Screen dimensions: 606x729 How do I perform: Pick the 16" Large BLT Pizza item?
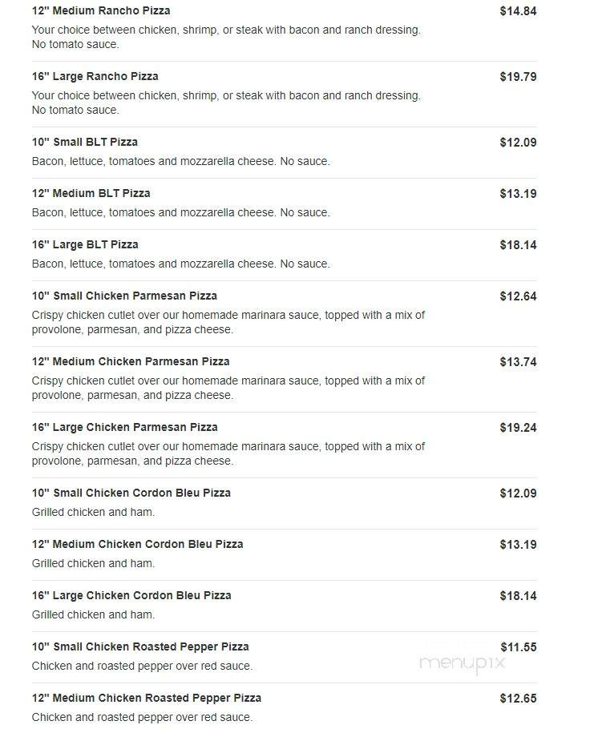click(x=85, y=244)
